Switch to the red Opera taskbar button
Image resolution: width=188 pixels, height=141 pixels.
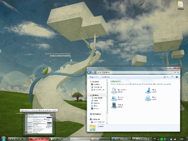(39, 139)
